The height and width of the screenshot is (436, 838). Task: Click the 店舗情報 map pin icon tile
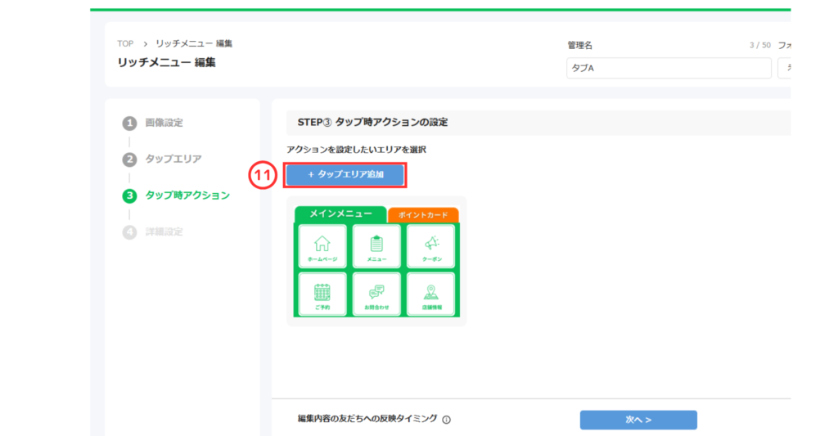click(x=430, y=294)
